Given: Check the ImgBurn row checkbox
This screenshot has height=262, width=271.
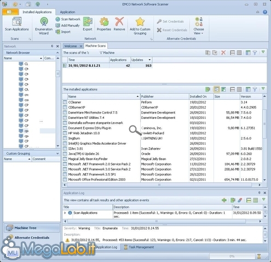Looking at the screenshot, I should (x=65, y=138).
